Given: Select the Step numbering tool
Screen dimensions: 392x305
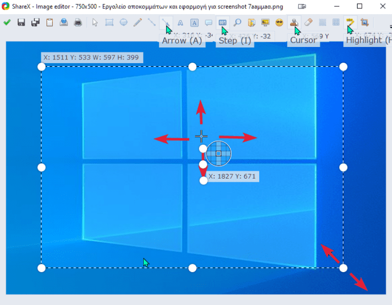Looking at the screenshot, I should point(223,22).
